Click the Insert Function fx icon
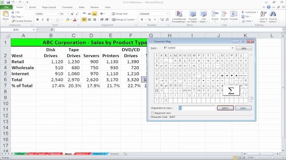The image size is (286, 160). tap(52, 30)
